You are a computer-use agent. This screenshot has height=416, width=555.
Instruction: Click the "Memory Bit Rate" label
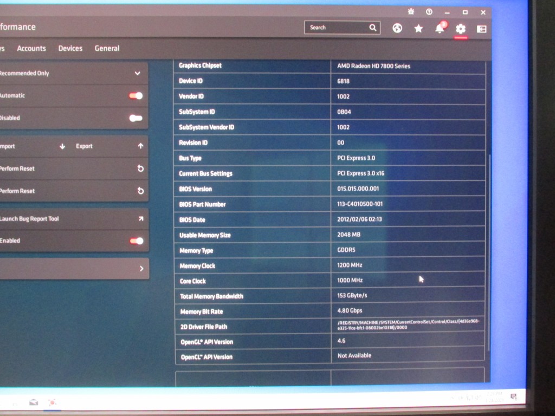[202, 311]
